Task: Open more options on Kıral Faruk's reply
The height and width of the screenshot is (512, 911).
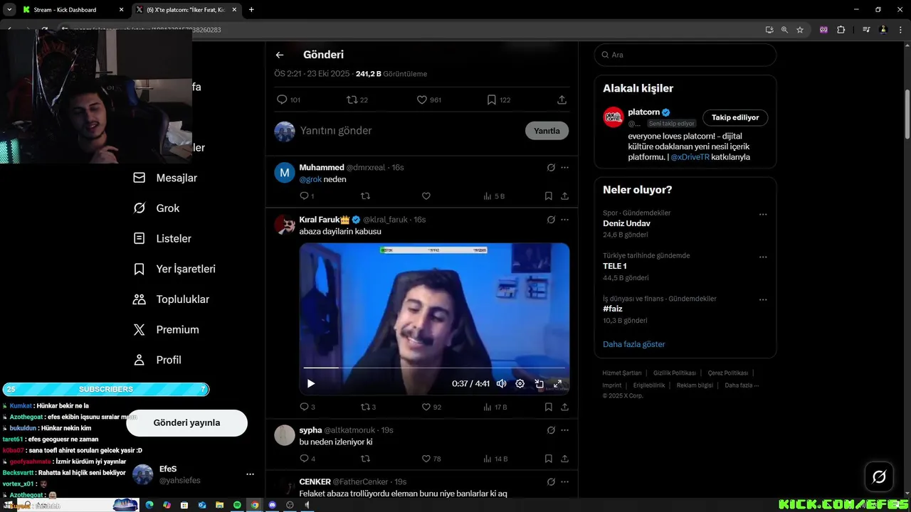Action: [565, 220]
